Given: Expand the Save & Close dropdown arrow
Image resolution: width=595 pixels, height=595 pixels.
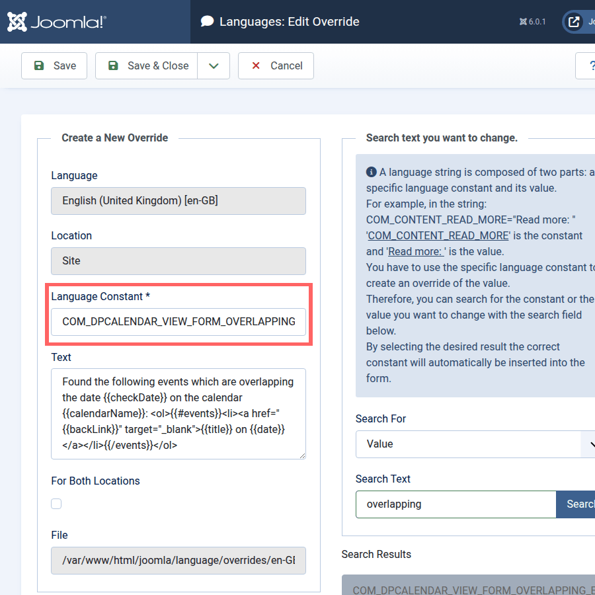Looking at the screenshot, I should [x=214, y=65].
